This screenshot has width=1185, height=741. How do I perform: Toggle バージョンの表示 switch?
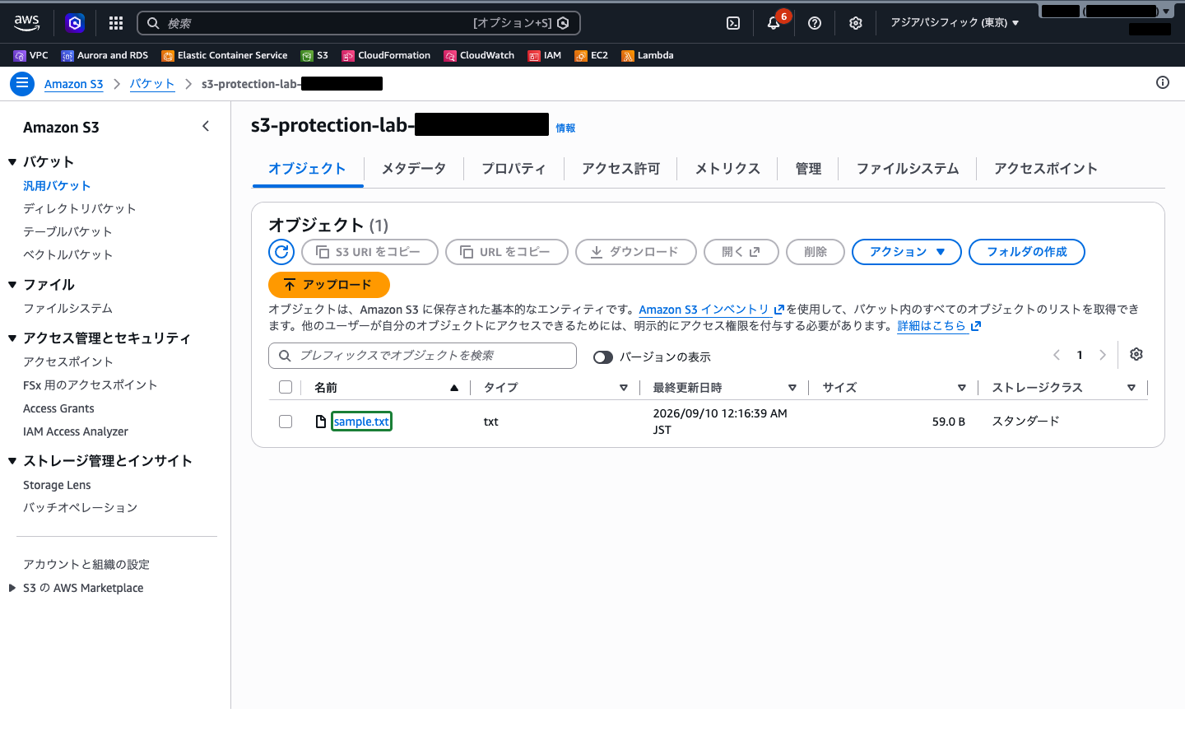[603, 357]
